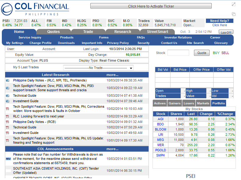Click more... link in COL Announcements header
The width and height of the screenshot is (241, 180).
[112, 149]
